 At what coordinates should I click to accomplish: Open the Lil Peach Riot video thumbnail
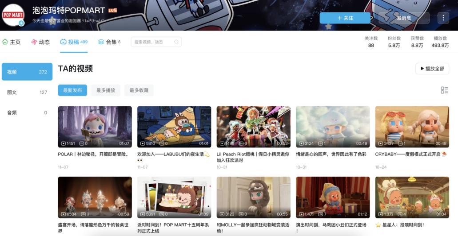click(x=254, y=127)
